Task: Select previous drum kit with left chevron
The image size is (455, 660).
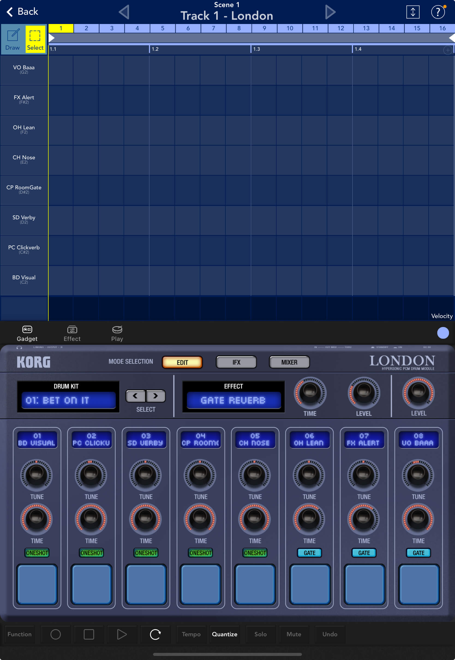Action: click(135, 396)
